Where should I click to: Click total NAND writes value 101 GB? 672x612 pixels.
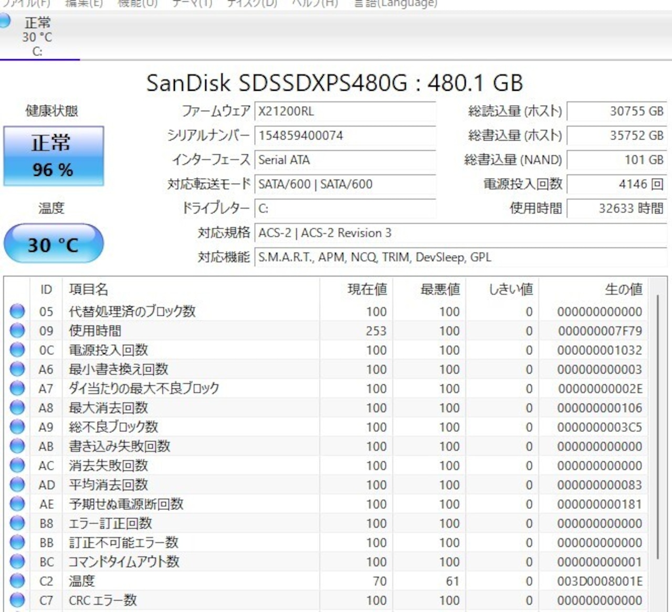pos(617,160)
